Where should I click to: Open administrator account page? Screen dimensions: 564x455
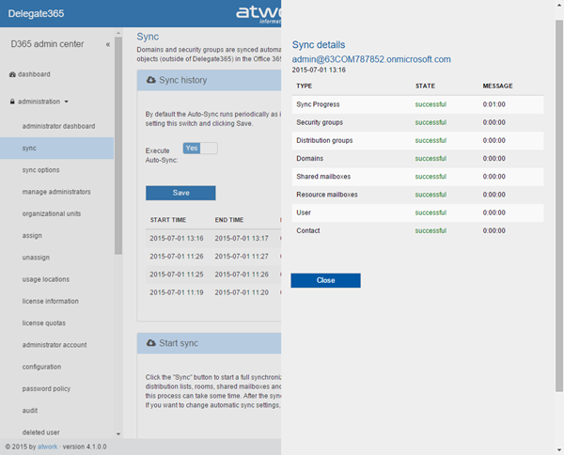pyautogui.click(x=55, y=345)
